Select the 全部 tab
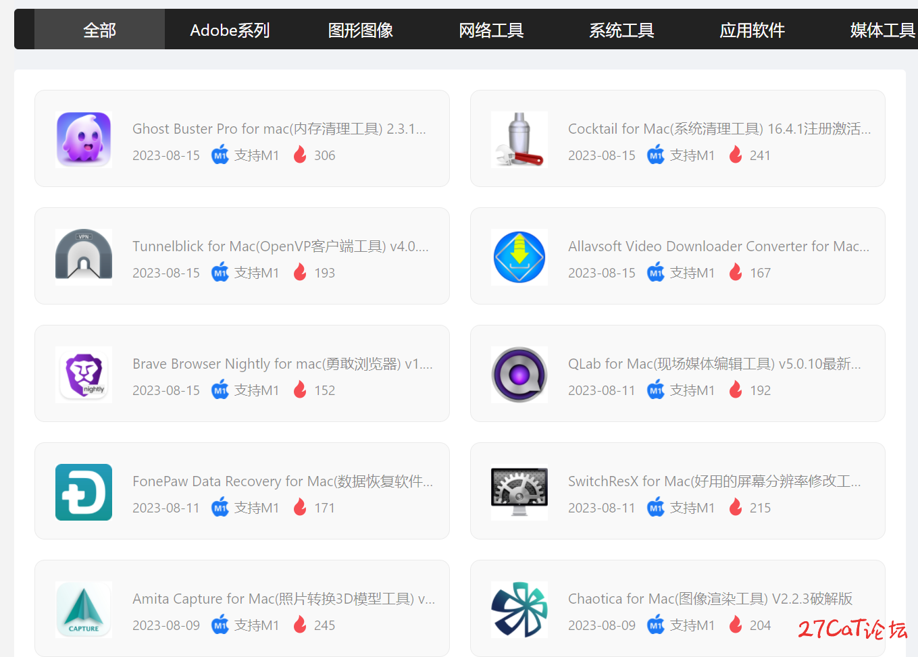918x657 pixels. pos(99,30)
